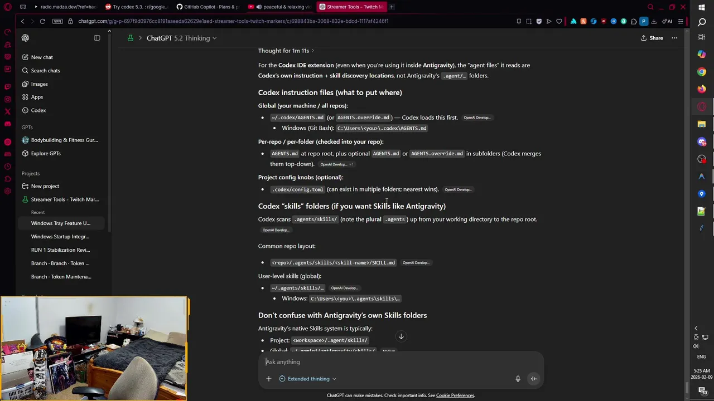Open citation beside SKILL.md repo layout
This screenshot has width=714, height=401.
point(417,263)
